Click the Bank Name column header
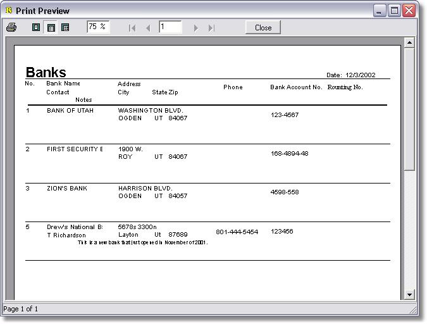 (63, 84)
